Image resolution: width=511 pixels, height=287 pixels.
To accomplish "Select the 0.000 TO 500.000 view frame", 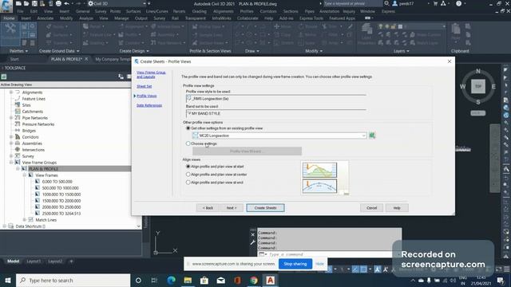I will tap(57, 182).
